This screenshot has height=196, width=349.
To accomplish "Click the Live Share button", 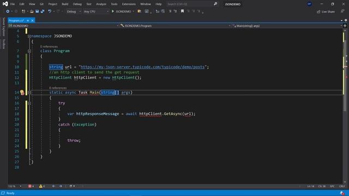I will (x=326, y=11).
